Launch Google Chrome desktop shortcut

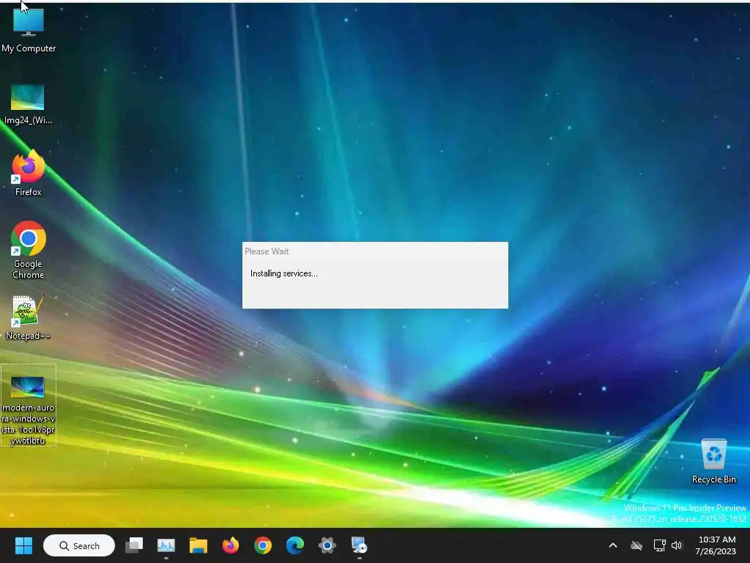(x=29, y=249)
